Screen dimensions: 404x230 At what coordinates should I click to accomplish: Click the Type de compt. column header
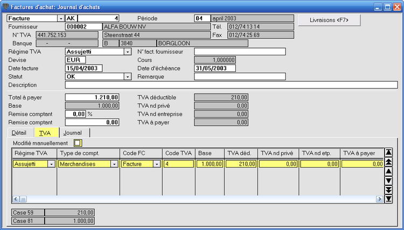pos(88,153)
